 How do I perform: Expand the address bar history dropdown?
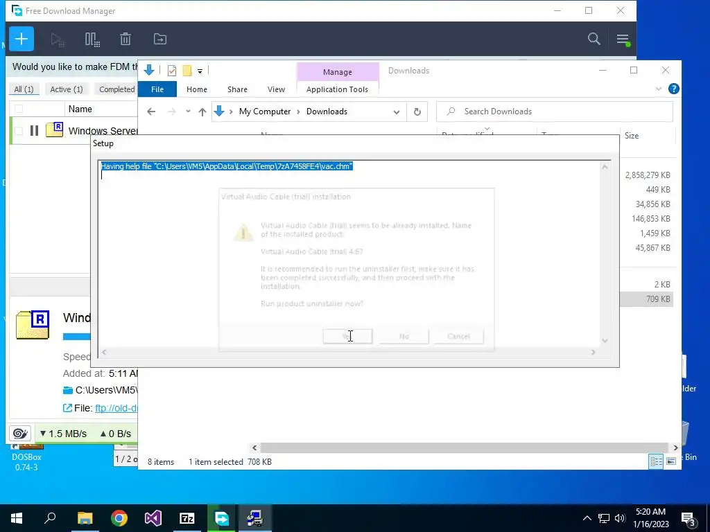pos(396,112)
